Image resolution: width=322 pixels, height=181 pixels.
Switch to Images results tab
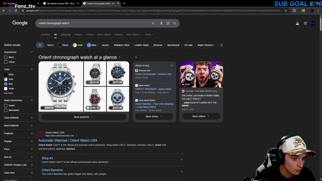pyautogui.click(x=78, y=34)
